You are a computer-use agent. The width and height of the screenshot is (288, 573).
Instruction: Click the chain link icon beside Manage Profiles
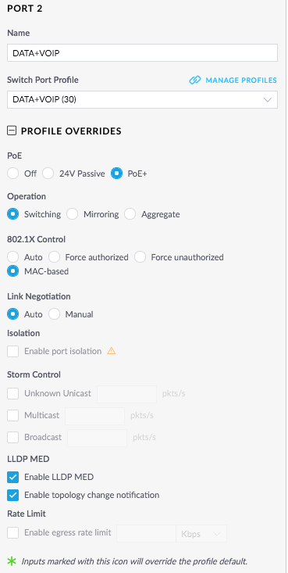pos(195,80)
